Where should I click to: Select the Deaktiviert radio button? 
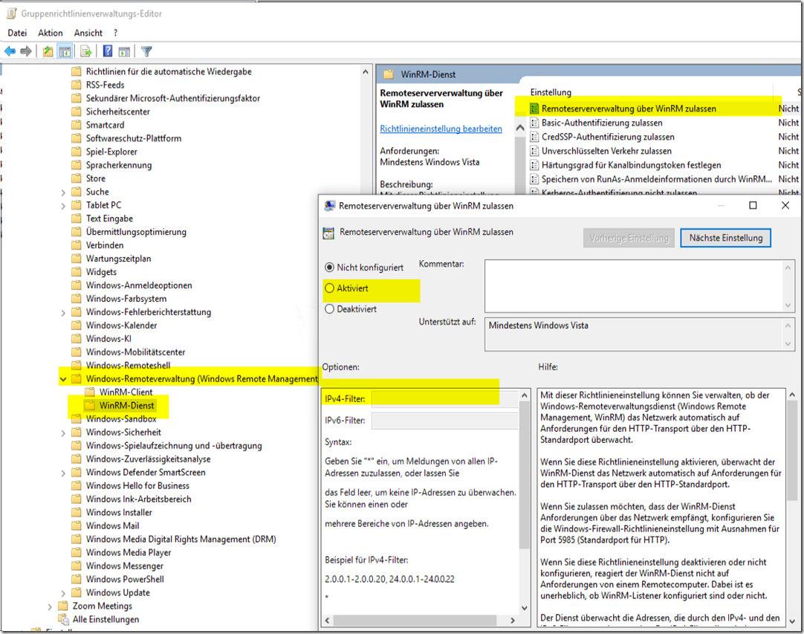click(x=330, y=308)
